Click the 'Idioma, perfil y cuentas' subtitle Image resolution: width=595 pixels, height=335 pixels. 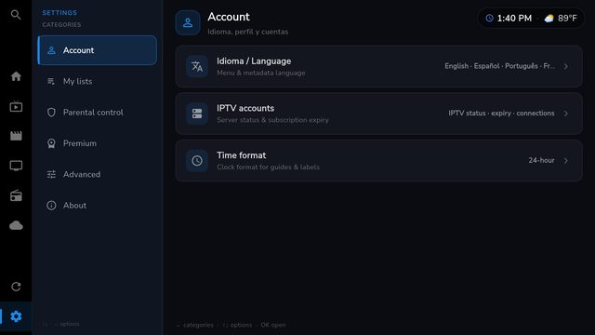(x=248, y=32)
